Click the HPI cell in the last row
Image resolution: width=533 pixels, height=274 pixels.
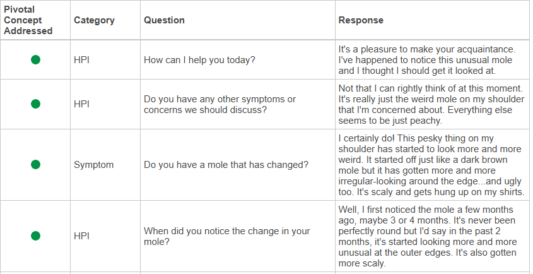coord(81,236)
